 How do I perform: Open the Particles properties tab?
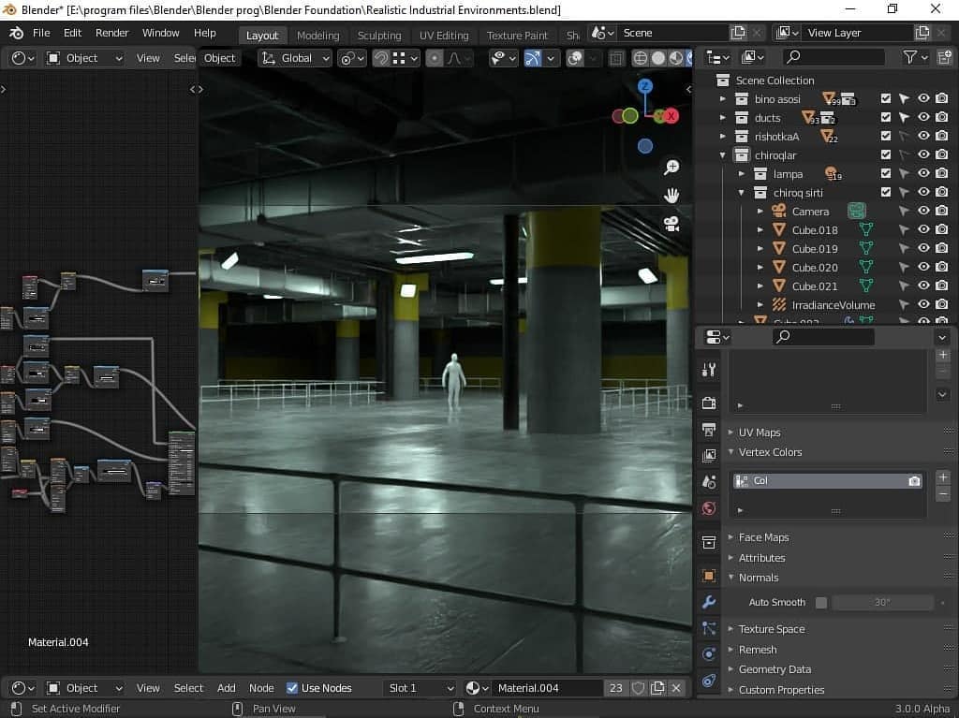click(x=709, y=628)
